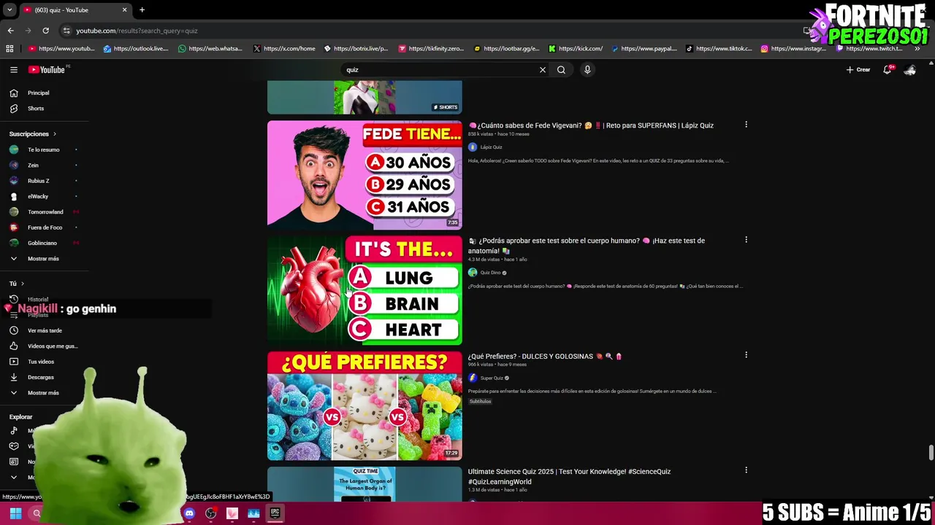Screen dimensions: 935x525
Task: Open Windows Start button
Action: (x=15, y=513)
